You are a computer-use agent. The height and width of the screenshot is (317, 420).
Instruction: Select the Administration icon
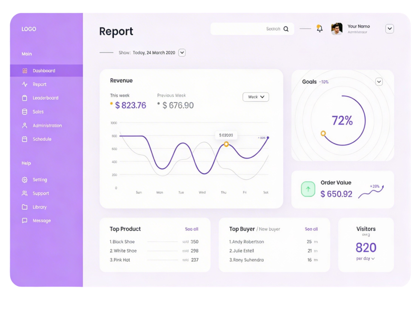click(x=25, y=125)
